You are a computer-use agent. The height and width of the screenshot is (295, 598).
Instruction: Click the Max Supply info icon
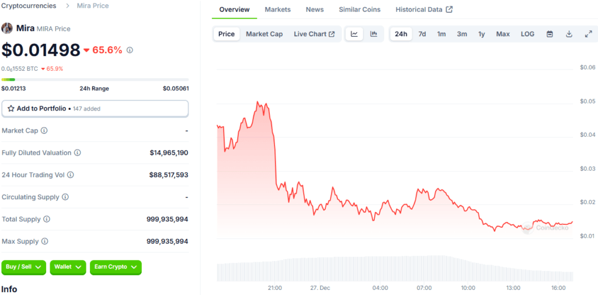point(44,241)
